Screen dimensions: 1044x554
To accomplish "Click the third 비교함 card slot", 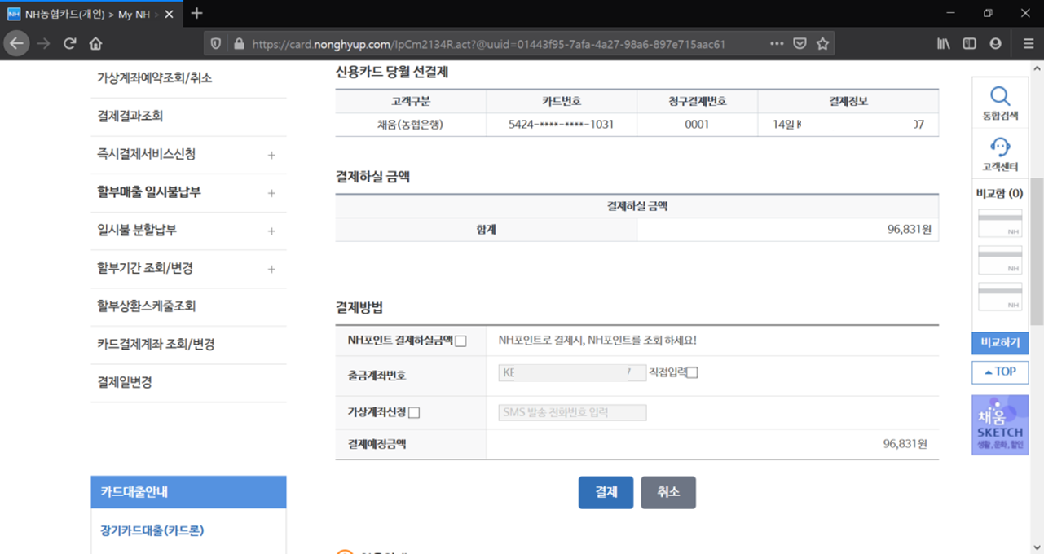I will pyautogui.click(x=1000, y=297).
